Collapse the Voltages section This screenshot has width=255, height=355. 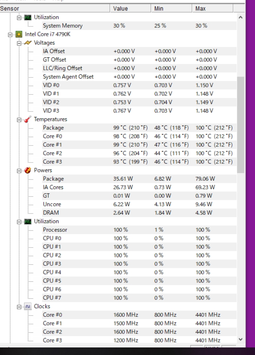(x=19, y=43)
